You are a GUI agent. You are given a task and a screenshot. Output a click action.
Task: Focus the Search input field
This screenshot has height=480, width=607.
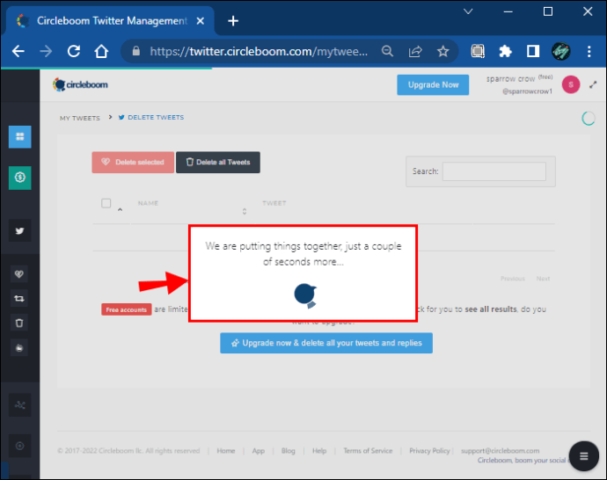tap(494, 171)
